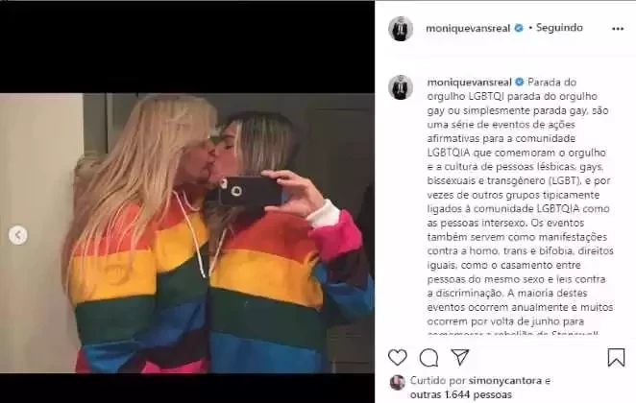Click verified badge in the caption

click(520, 83)
